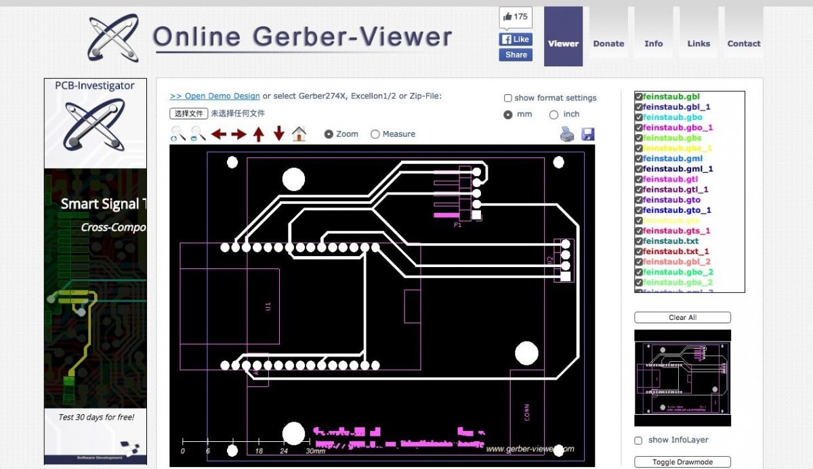Click the zoom in magnifier icon
Screen dimensions: 813x469
178,134
